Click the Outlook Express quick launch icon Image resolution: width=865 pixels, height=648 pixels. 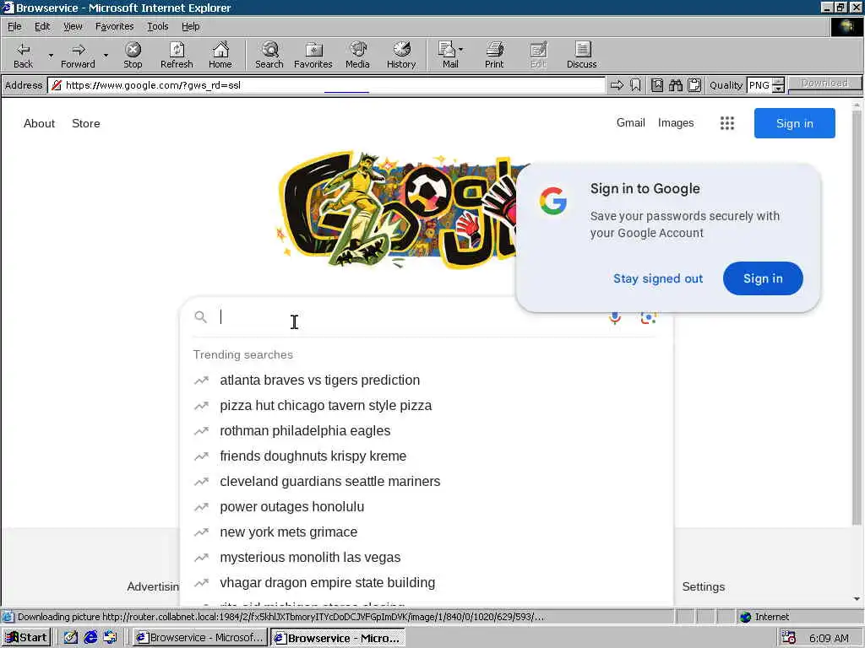point(110,638)
